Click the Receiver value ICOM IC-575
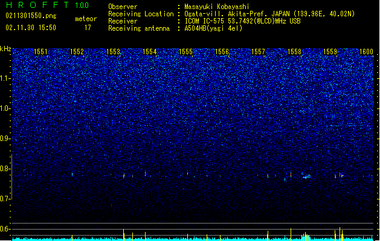The image size is (380, 241). click(x=205, y=21)
